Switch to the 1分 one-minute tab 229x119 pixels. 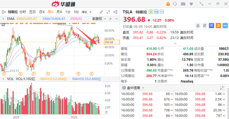coord(68,12)
